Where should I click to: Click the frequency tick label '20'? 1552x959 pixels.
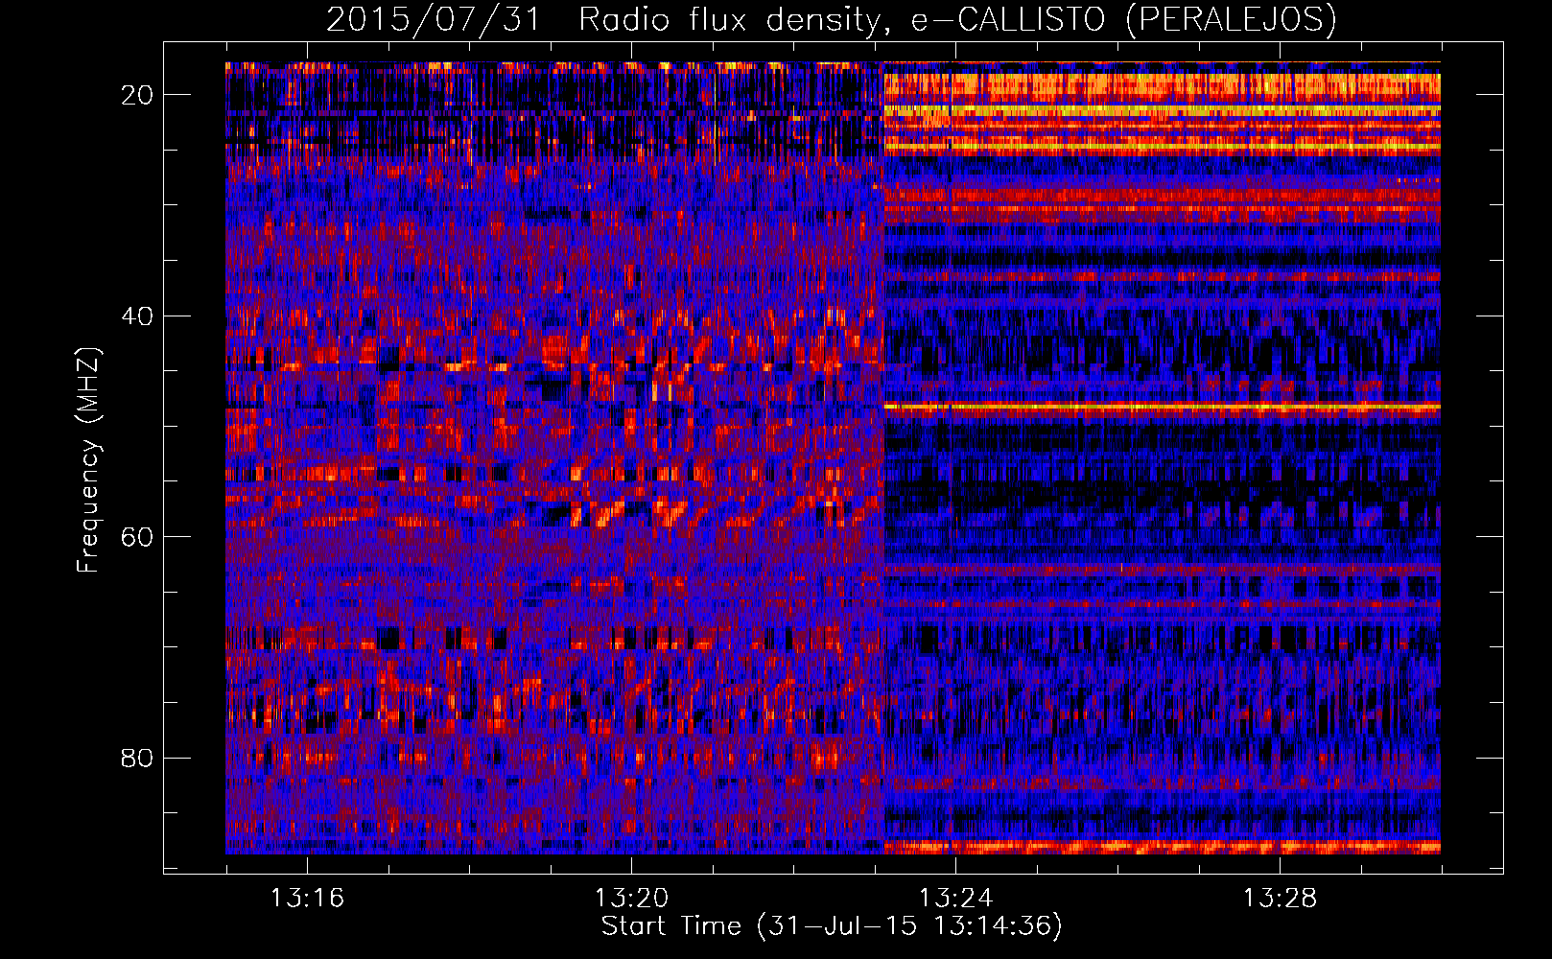pyautogui.click(x=137, y=95)
